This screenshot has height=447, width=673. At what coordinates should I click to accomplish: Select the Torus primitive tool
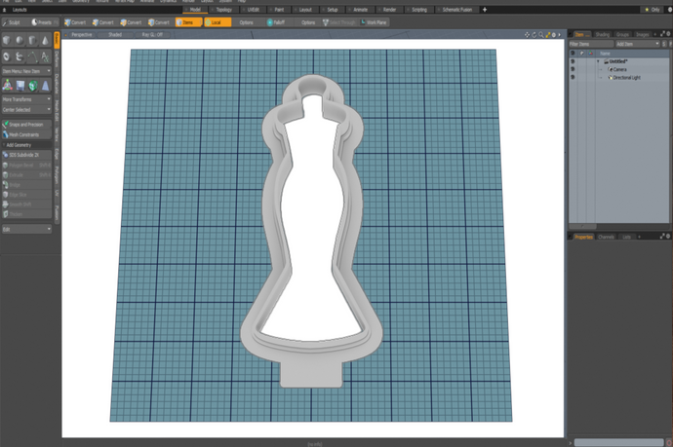tap(7, 56)
